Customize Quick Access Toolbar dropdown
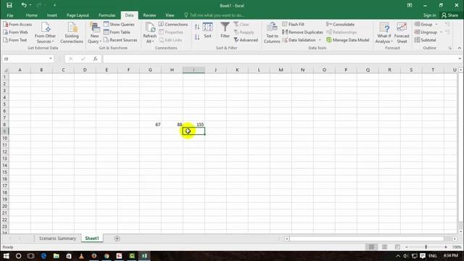The width and height of the screenshot is (464, 261). point(55,5)
